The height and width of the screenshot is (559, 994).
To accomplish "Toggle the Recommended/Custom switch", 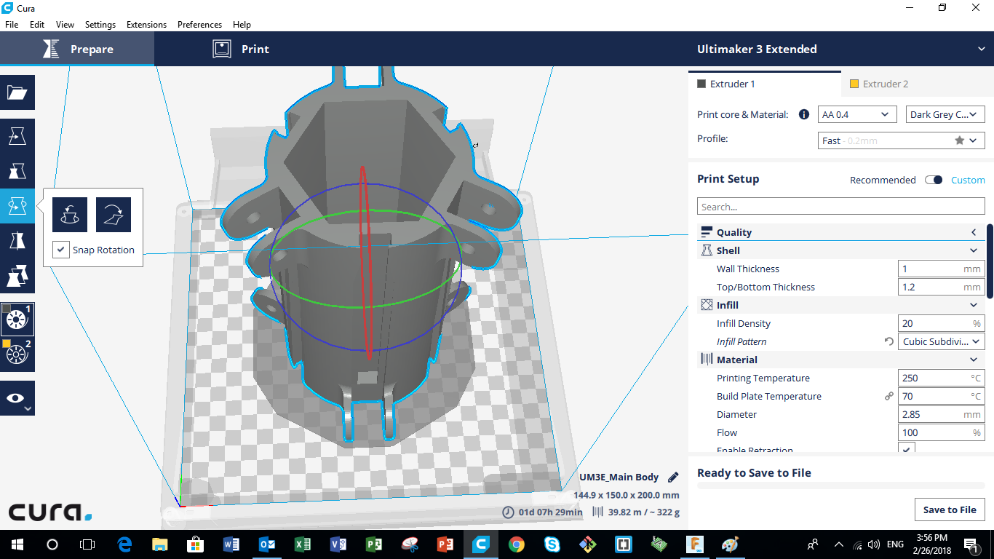I will coord(934,180).
